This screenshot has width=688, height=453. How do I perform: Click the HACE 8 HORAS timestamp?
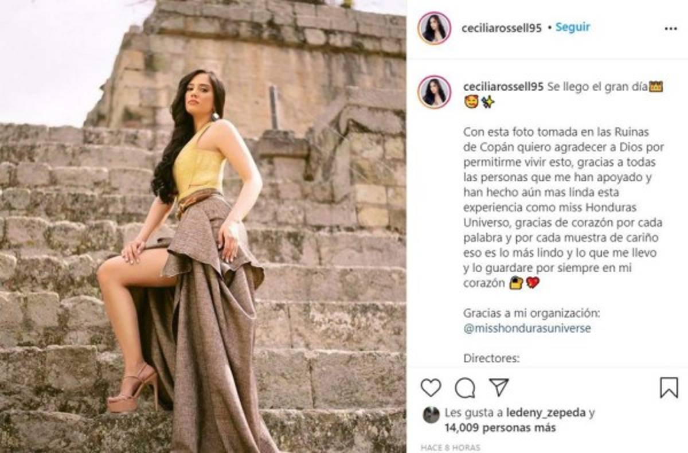tap(450, 447)
